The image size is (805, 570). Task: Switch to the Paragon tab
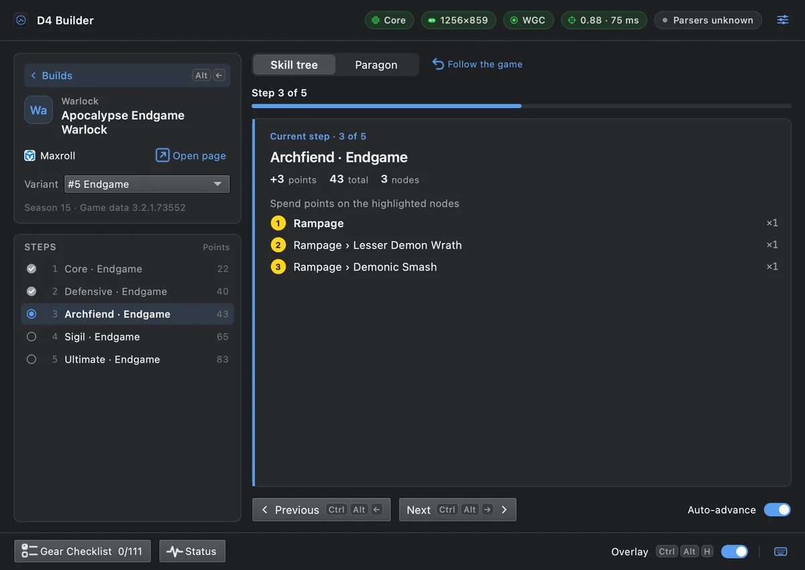click(x=376, y=64)
